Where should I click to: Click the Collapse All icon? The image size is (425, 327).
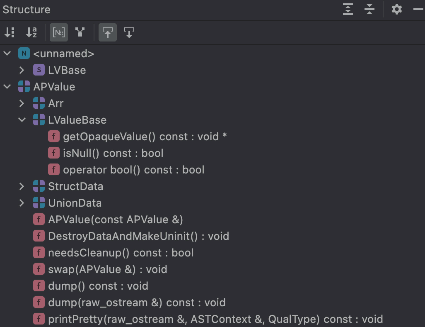pos(369,9)
